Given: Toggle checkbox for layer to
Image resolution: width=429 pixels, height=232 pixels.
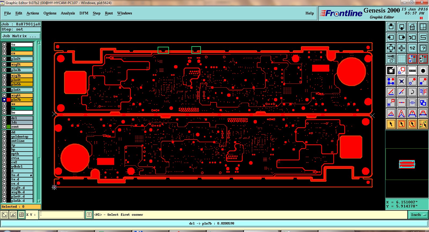Looking at the screenshot, I should [x=4, y=45].
